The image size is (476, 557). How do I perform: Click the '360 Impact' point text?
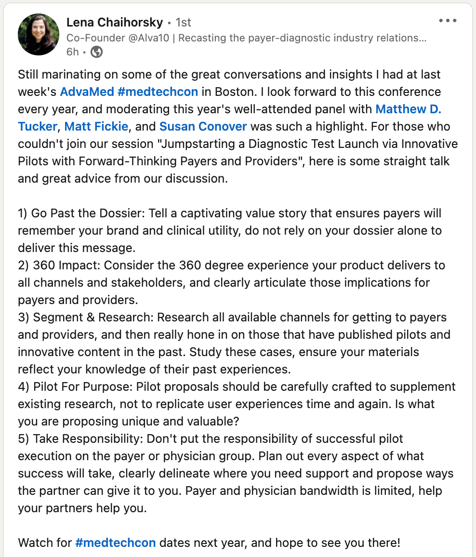pyautogui.click(x=66, y=265)
